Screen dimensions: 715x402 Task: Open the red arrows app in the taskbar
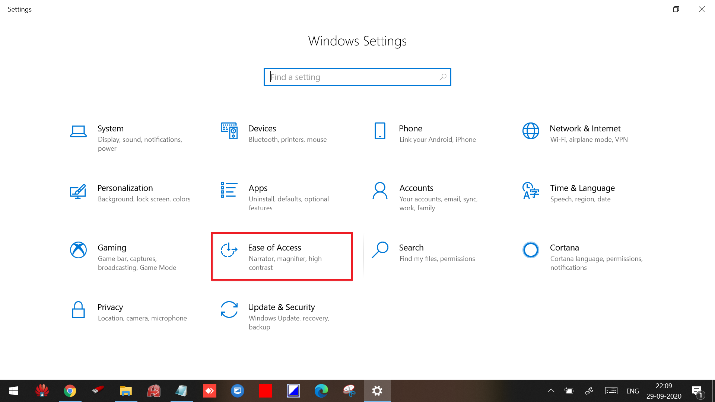pyautogui.click(x=210, y=391)
